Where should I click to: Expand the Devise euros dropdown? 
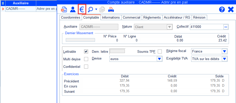click(x=159, y=59)
